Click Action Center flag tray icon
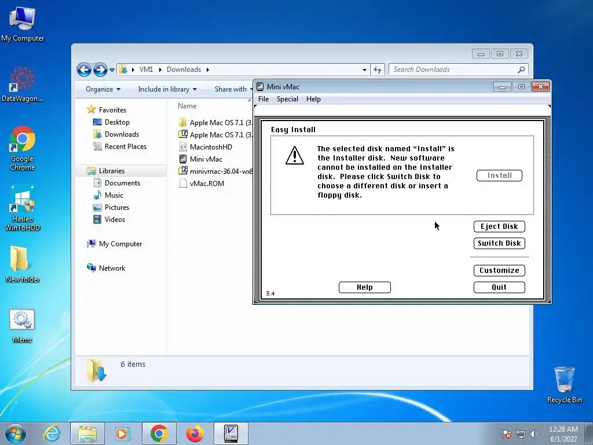593x445 pixels. tap(506, 434)
